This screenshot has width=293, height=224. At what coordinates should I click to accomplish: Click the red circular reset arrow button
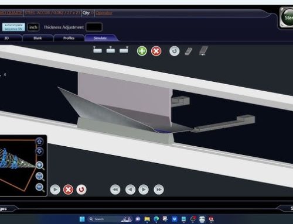click(81, 189)
